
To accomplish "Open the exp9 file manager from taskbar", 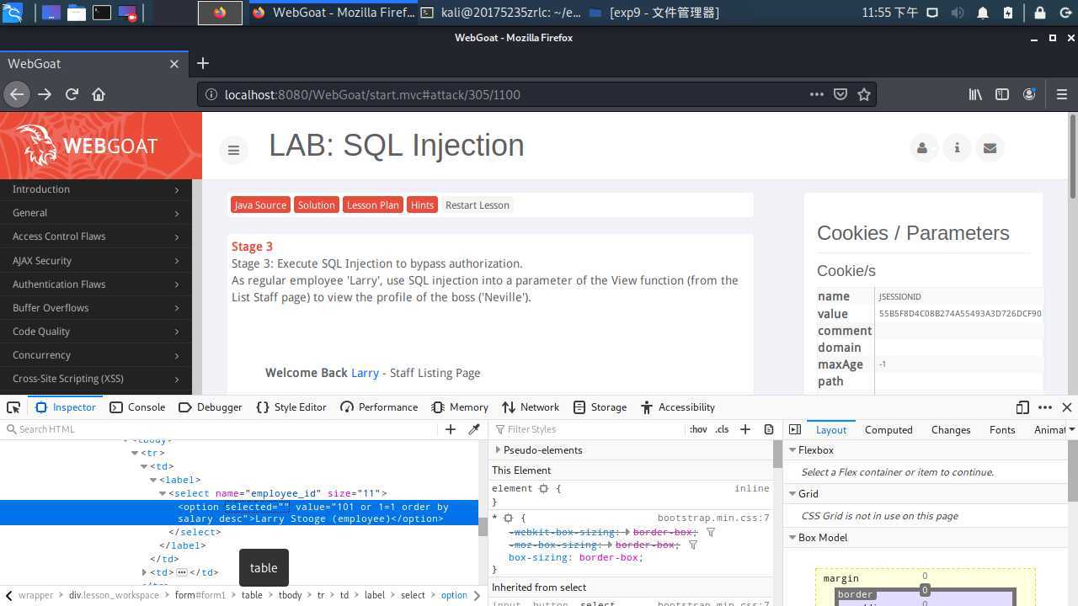I will coord(654,13).
